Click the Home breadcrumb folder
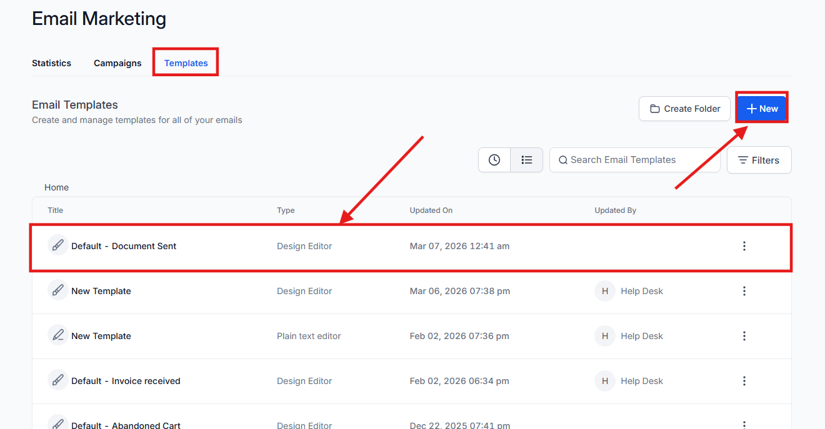 [x=57, y=187]
